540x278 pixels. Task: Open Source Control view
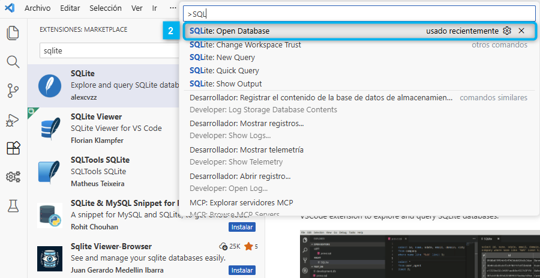coord(13,91)
